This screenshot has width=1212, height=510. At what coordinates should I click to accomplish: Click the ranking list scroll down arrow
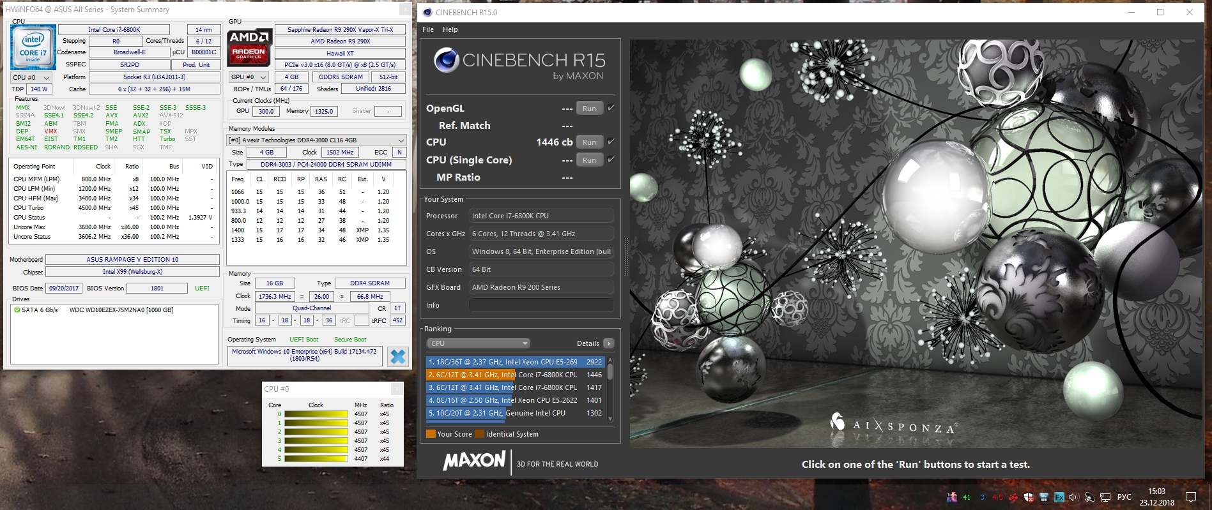pyautogui.click(x=610, y=419)
